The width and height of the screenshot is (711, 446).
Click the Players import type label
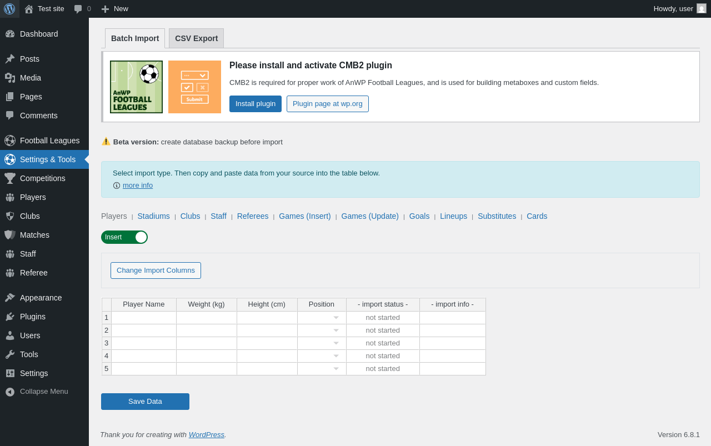click(114, 216)
